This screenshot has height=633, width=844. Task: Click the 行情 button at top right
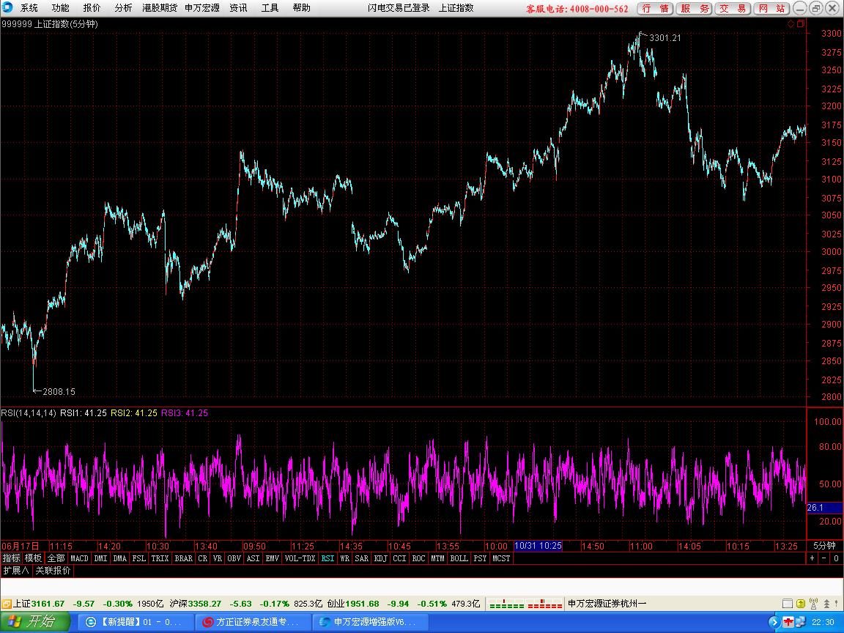pos(655,9)
